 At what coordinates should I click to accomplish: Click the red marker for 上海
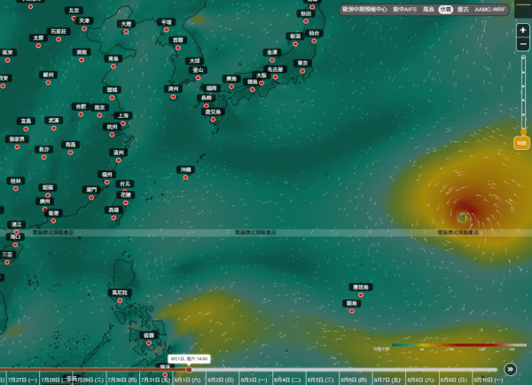coord(123,123)
